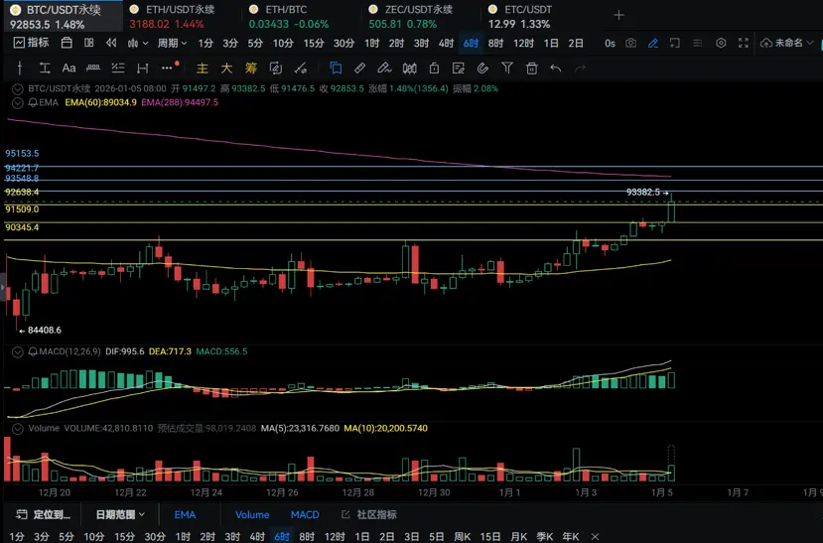Viewport: 823px width, 543px height.
Task: Click the briefcase icon next to 指标
Action: 67,43
